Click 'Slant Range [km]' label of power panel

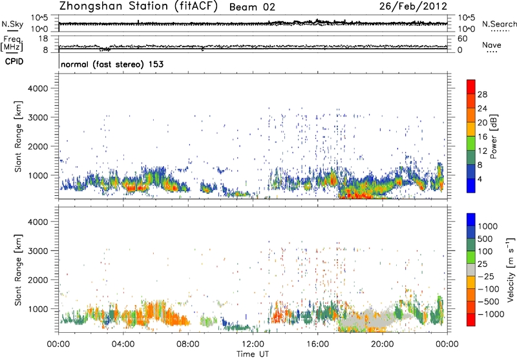point(18,136)
